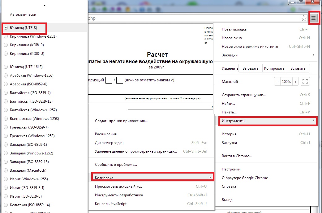Click the Вырезать button

[251, 68]
